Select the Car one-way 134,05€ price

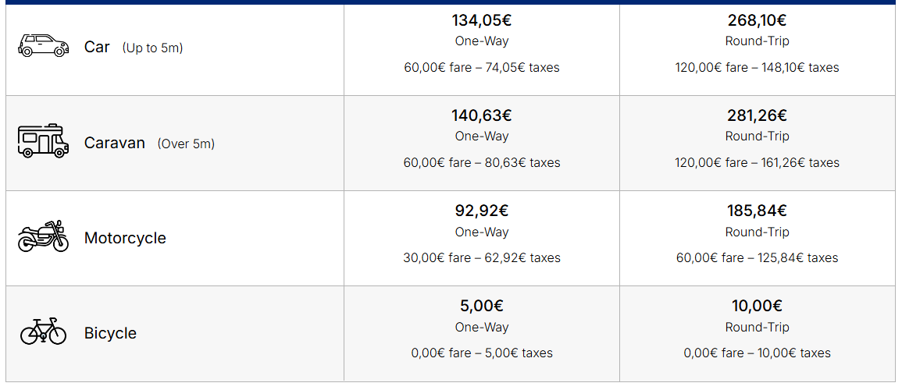(482, 21)
